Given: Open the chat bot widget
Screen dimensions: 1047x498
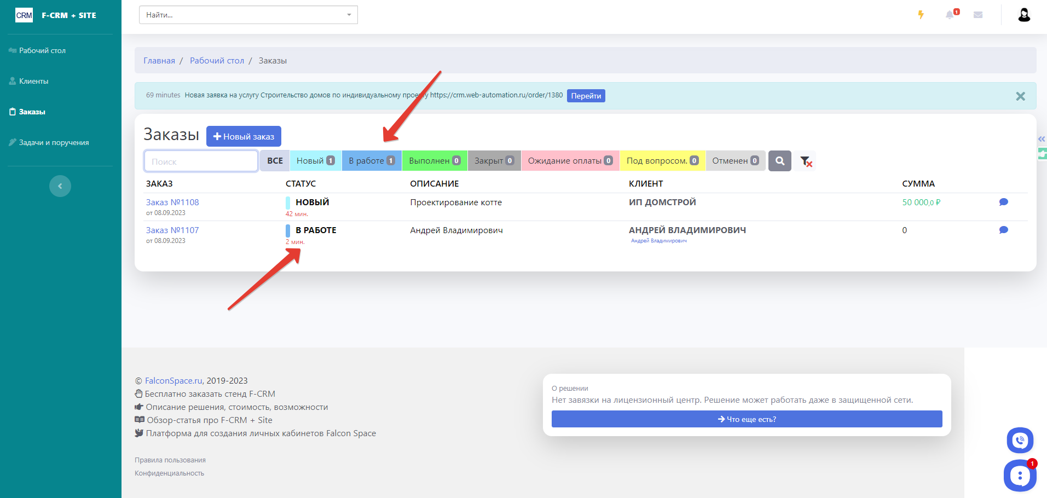Looking at the screenshot, I should (x=1019, y=476).
